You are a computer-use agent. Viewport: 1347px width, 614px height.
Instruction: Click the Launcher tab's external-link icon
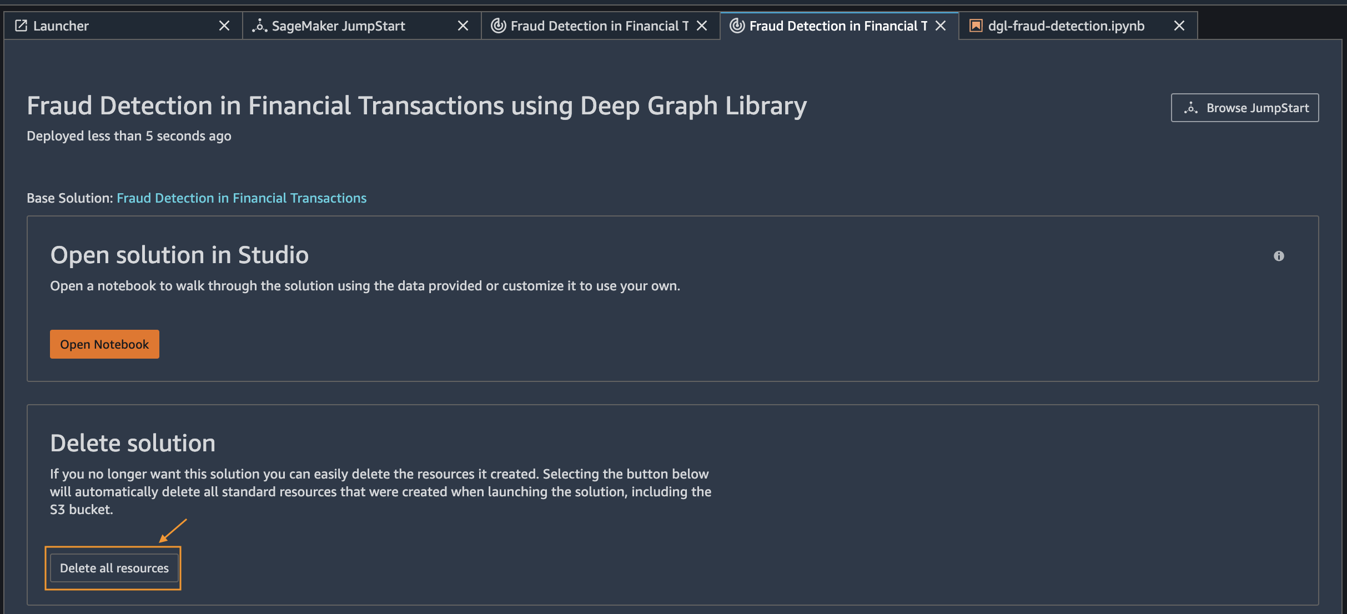[x=21, y=26]
